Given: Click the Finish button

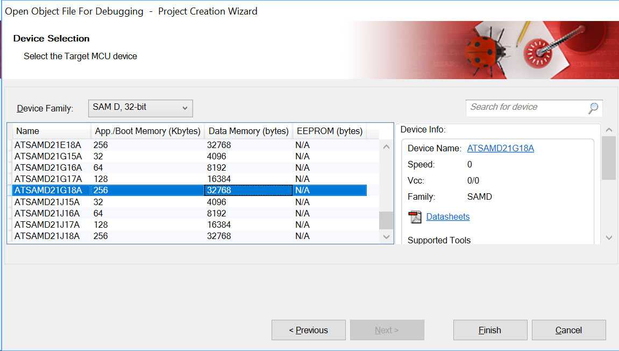Looking at the screenshot, I should (x=490, y=330).
